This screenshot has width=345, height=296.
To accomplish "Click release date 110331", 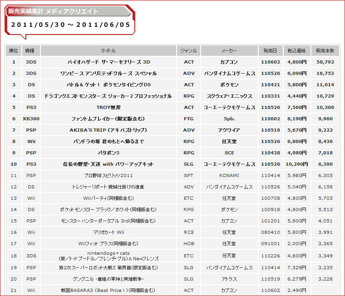I will click(x=271, y=96).
